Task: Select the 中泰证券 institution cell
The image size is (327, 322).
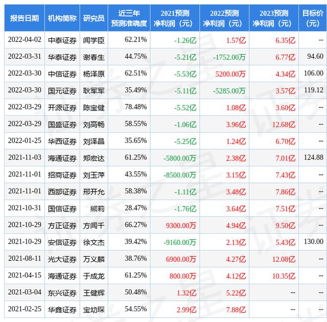Action: [62, 40]
